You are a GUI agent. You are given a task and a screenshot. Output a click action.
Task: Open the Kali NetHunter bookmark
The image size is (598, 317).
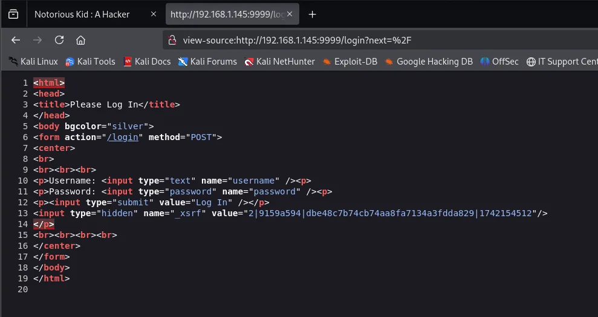pyautogui.click(x=280, y=62)
